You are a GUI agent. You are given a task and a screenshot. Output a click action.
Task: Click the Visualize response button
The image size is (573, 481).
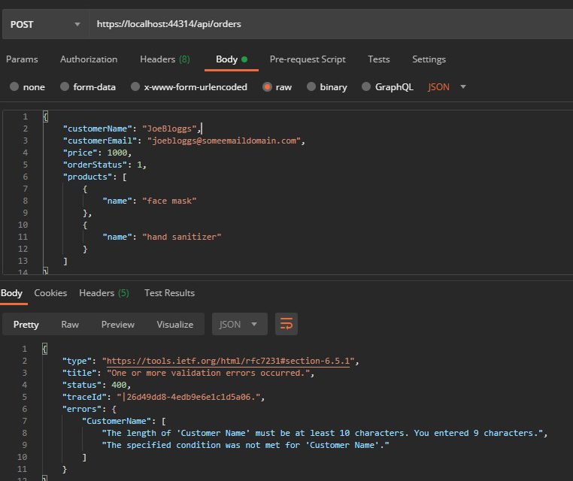click(174, 324)
